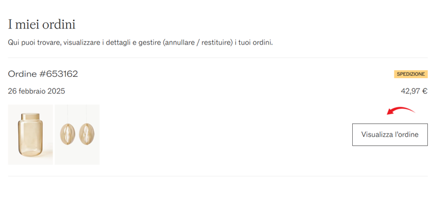The width and height of the screenshot is (446, 201).
Task: Click the red curved arrow annotation
Action: point(401,110)
